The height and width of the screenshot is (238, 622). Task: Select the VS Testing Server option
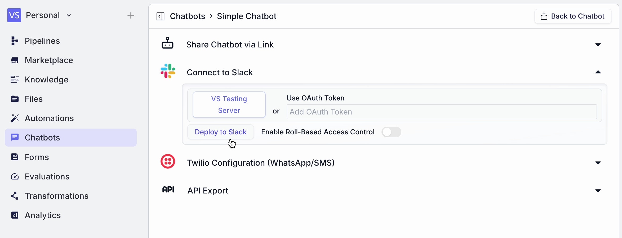(x=229, y=104)
